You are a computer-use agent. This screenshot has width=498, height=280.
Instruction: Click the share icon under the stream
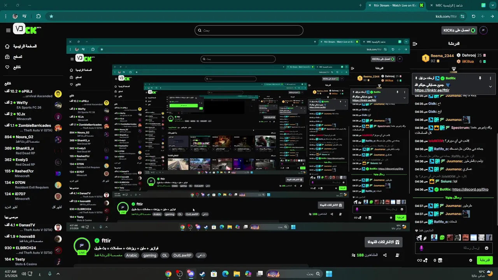pos(385,255)
